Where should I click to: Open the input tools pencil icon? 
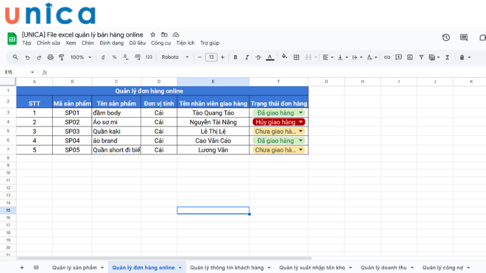462,57
